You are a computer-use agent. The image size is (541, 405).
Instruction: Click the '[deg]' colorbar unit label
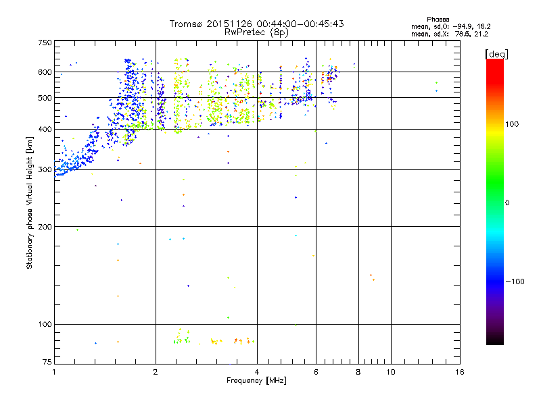(496, 54)
